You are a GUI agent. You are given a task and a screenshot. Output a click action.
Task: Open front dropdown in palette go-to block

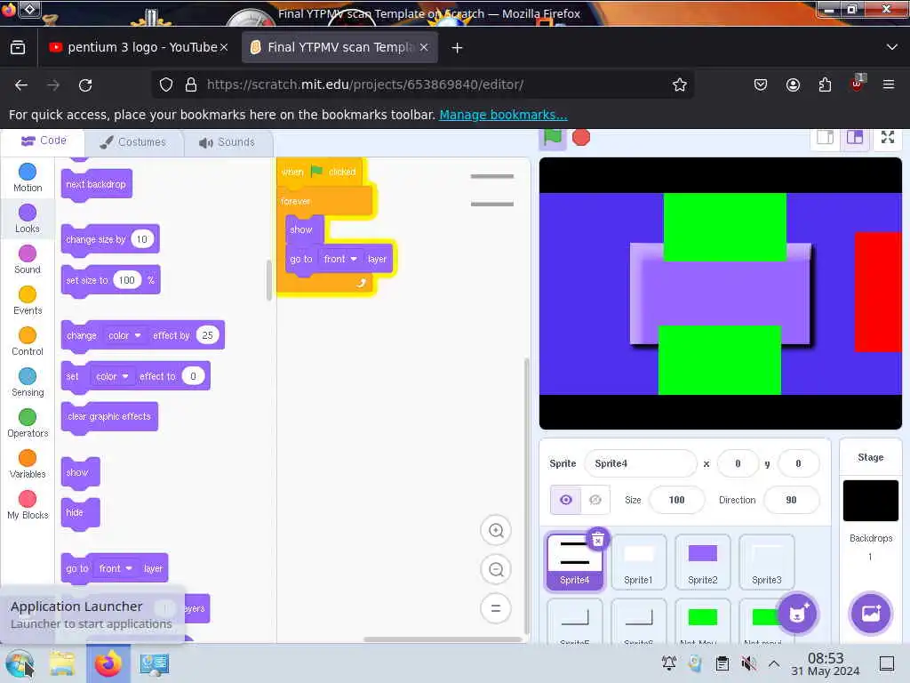[x=116, y=568]
